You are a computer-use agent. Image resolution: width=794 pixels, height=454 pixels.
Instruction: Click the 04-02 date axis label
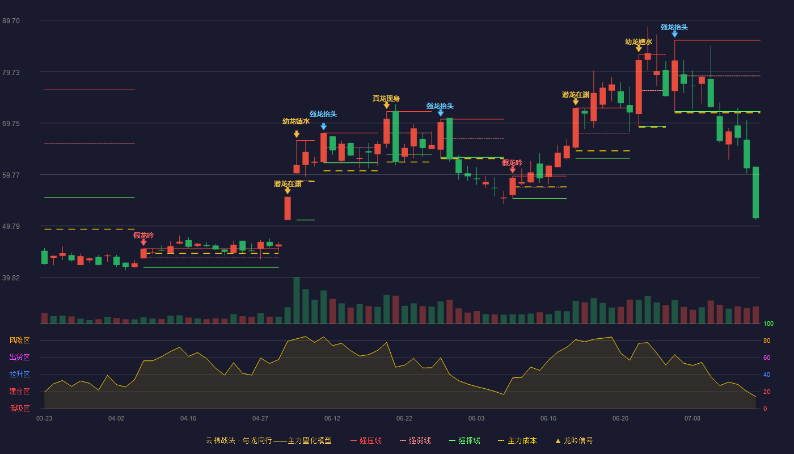coord(116,418)
